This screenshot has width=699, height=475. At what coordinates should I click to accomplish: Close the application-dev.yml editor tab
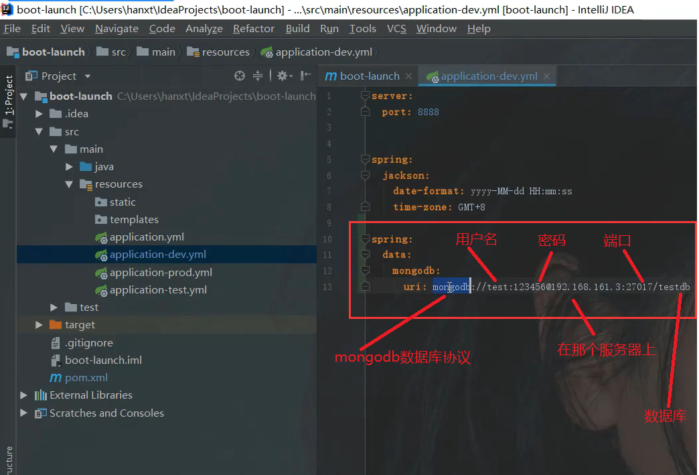pos(546,76)
